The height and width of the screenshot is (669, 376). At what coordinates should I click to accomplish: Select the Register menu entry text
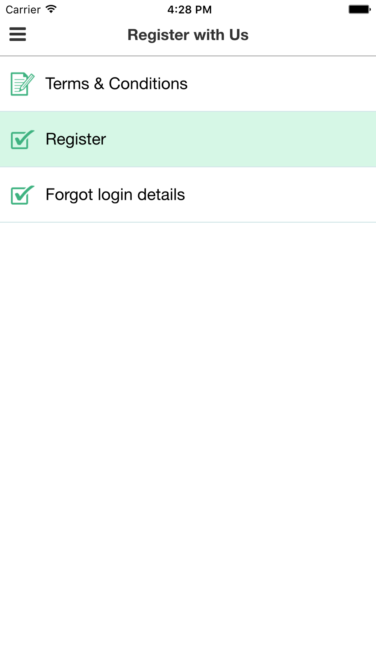[76, 139]
